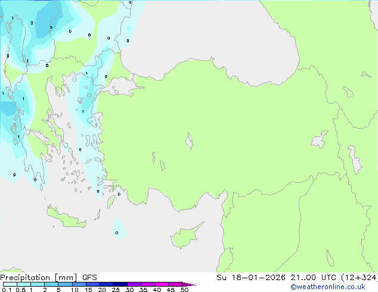
Task: Click the '10' legend value label
Action: tap(75, 290)
